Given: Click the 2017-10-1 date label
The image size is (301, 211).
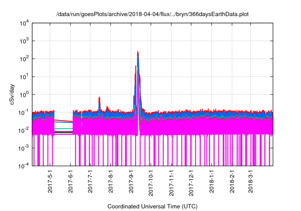Looking at the screenshot, I should pyautogui.click(x=151, y=183).
